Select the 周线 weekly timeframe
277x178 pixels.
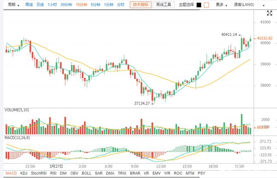tap(29, 5)
